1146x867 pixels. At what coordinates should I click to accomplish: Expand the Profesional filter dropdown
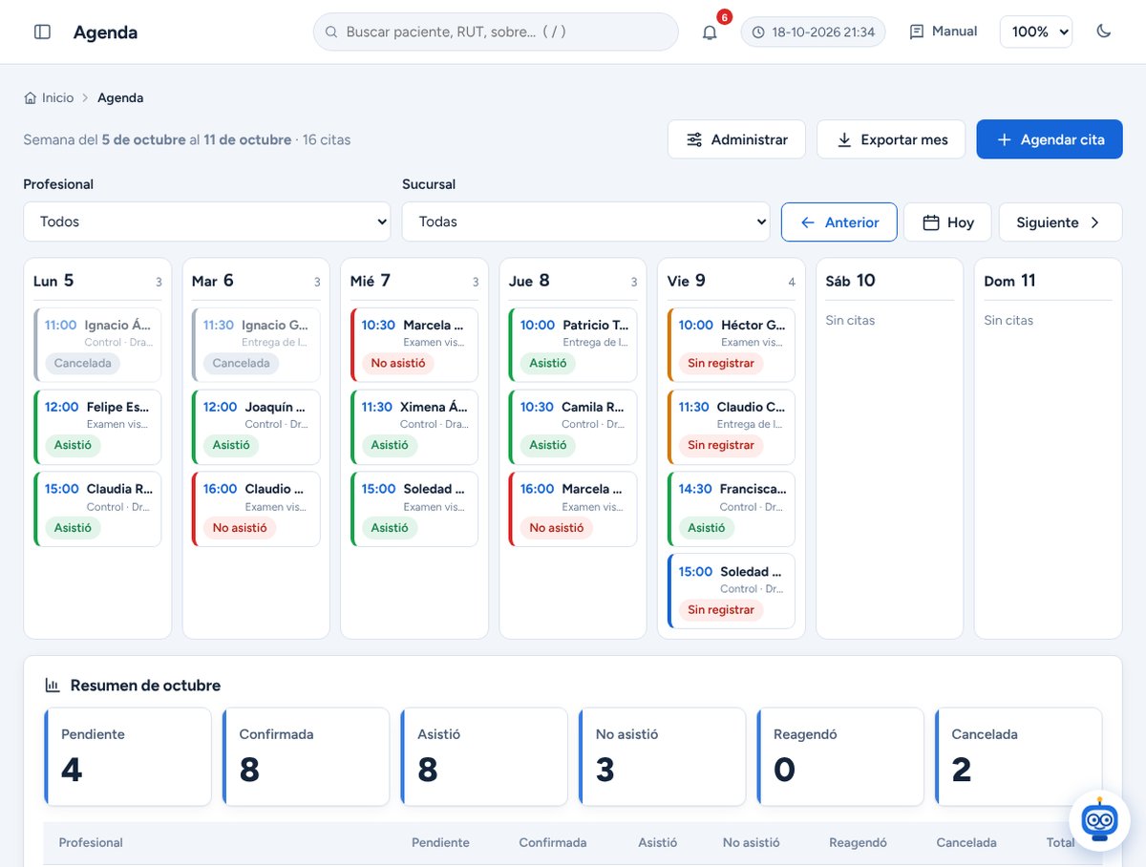point(207,222)
